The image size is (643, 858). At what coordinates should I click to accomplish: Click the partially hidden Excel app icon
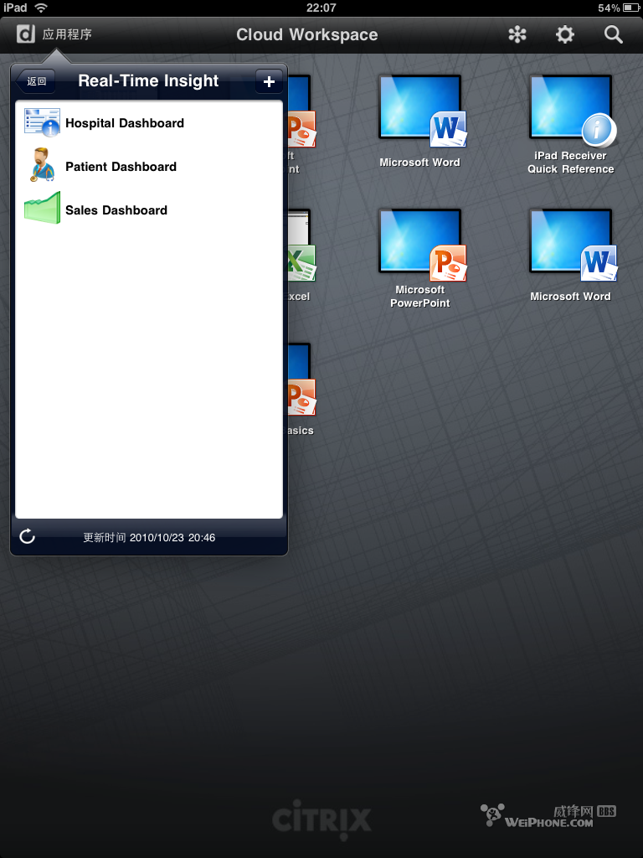coord(299,251)
